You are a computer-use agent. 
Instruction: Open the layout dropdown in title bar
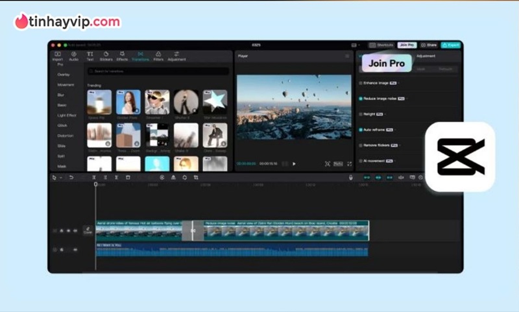(355, 45)
